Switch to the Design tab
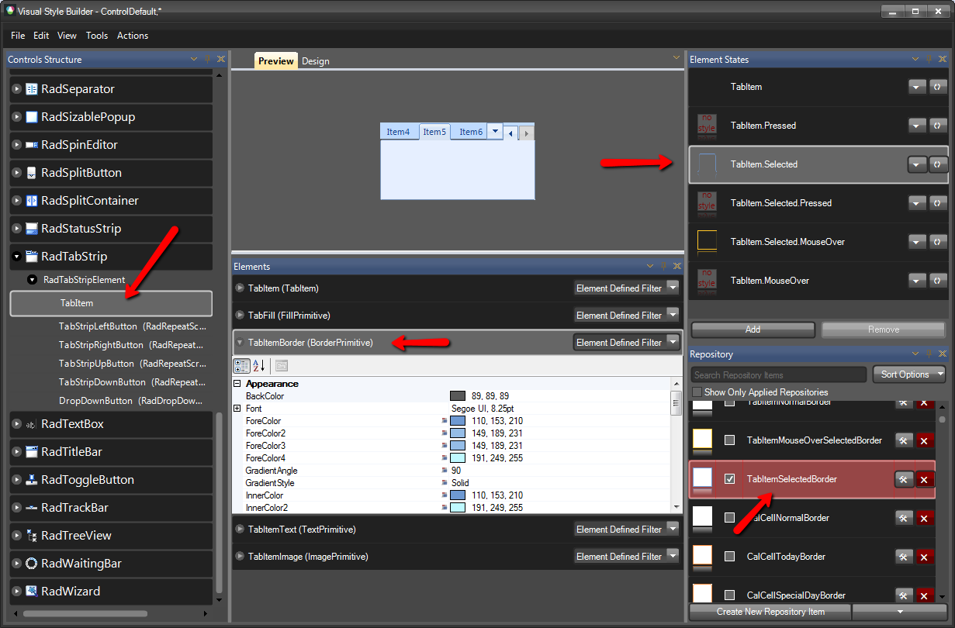The height and width of the screenshot is (628, 955). [x=316, y=61]
